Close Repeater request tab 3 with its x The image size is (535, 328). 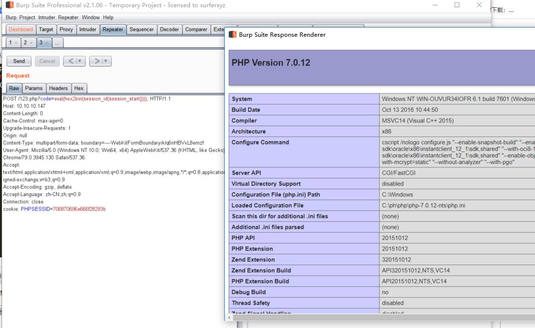(x=47, y=43)
